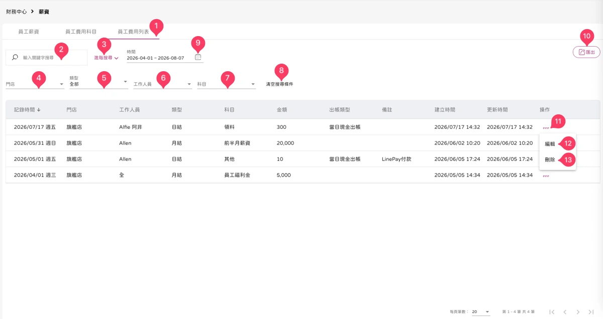Jump to the last page of results
The height and width of the screenshot is (319, 603).
point(591,312)
